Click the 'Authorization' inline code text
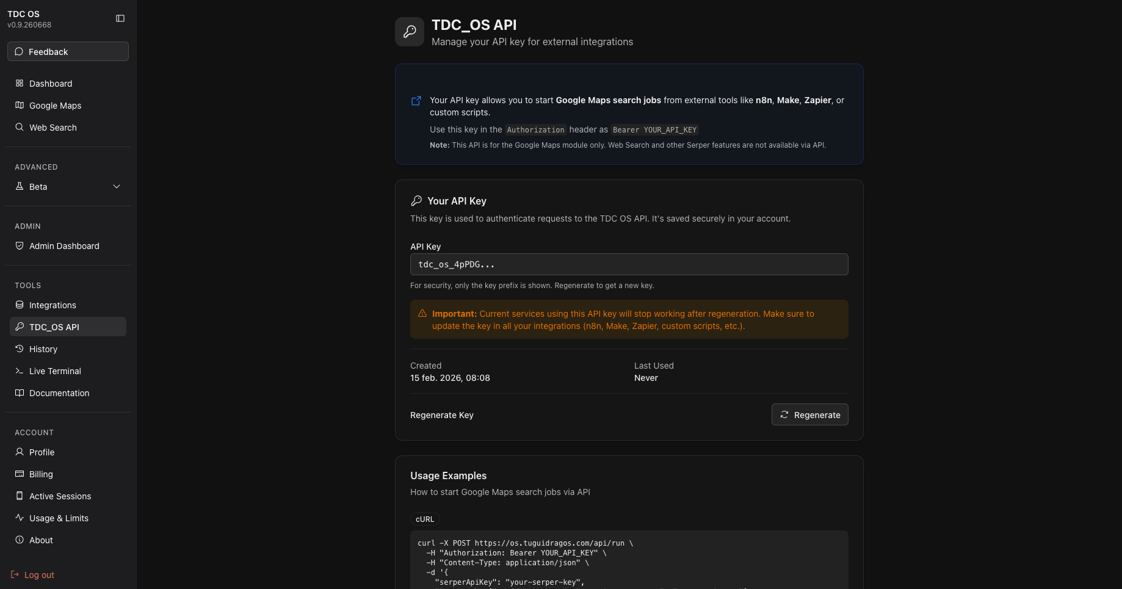Viewport: 1122px width, 589px height. click(x=535, y=129)
